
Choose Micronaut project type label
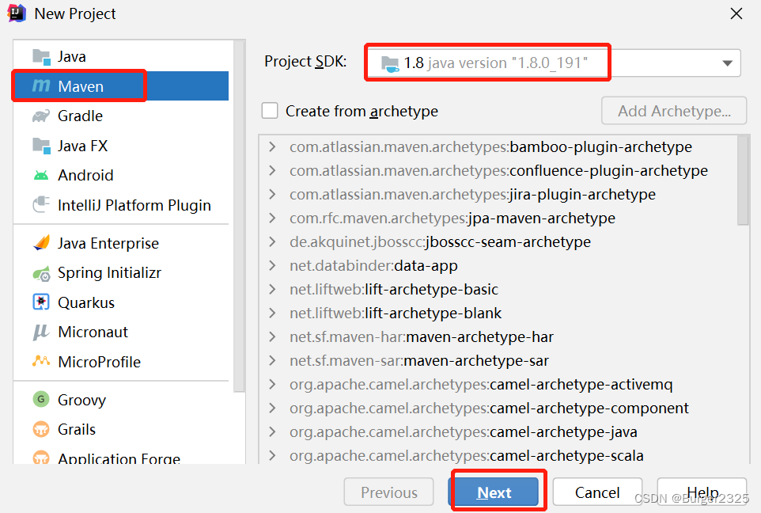(x=93, y=332)
